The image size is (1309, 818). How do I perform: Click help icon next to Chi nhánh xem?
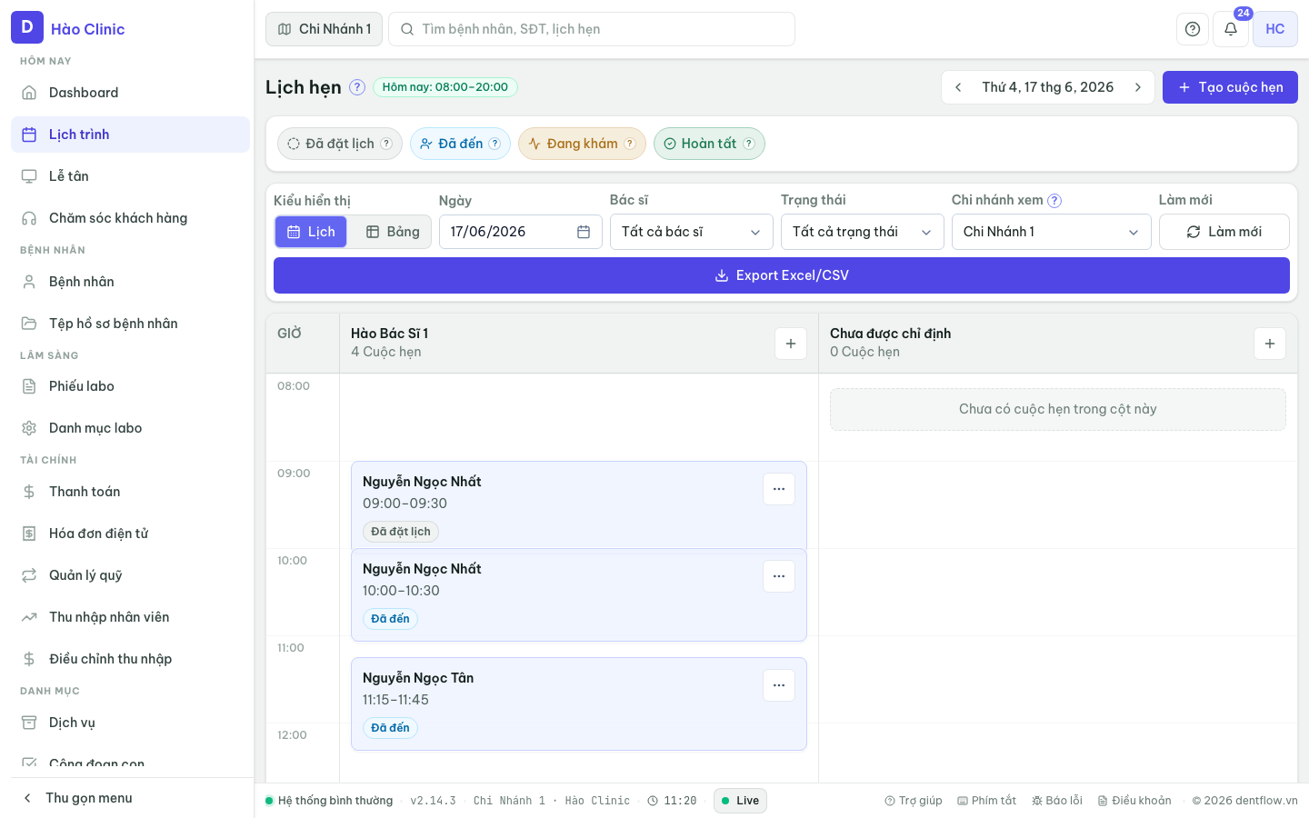point(1054,201)
